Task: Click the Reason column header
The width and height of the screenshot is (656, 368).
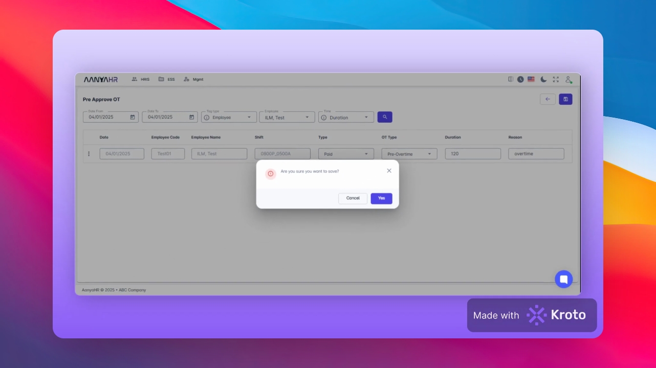Action: pos(515,137)
